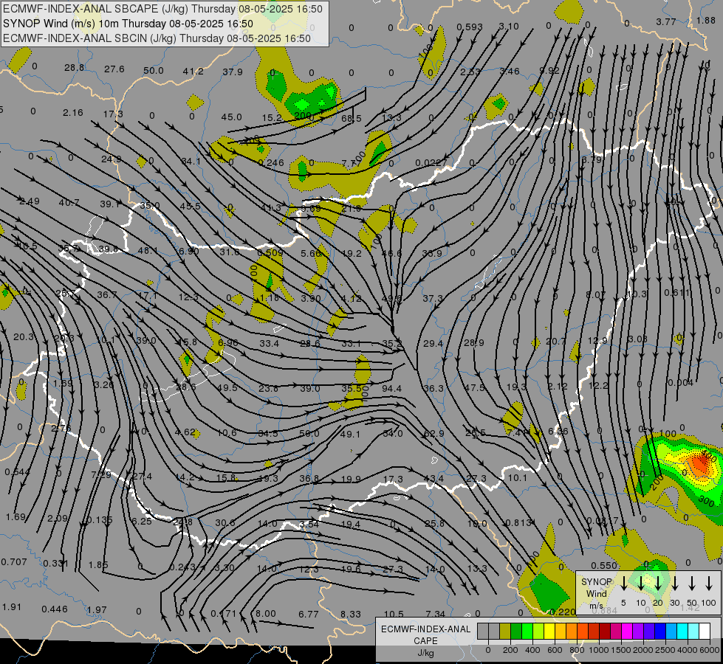Click the 4000 label on the CAPE scale
The width and height of the screenshot is (723, 664).
[687, 650]
